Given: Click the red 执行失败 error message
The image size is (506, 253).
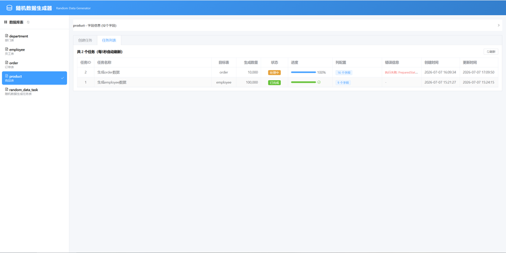Looking at the screenshot, I should point(401,73).
